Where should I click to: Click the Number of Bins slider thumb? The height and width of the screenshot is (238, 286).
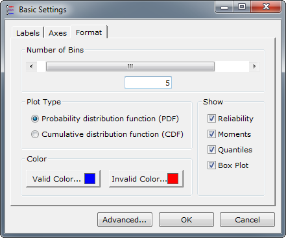[x=130, y=66]
